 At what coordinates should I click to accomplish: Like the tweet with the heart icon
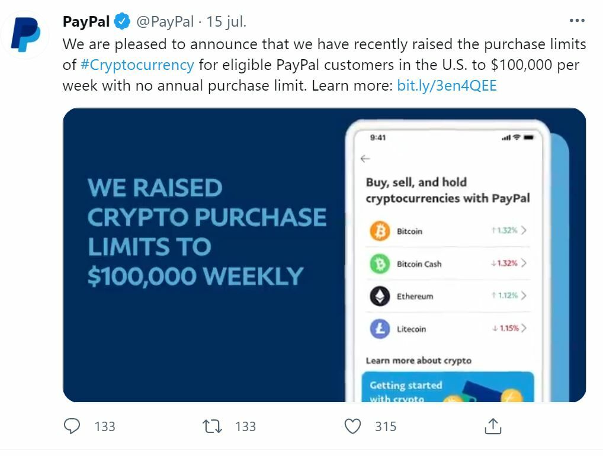353,426
